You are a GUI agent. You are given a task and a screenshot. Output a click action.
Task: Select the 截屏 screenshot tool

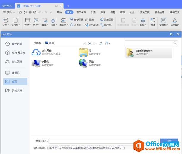(x=45, y=22)
